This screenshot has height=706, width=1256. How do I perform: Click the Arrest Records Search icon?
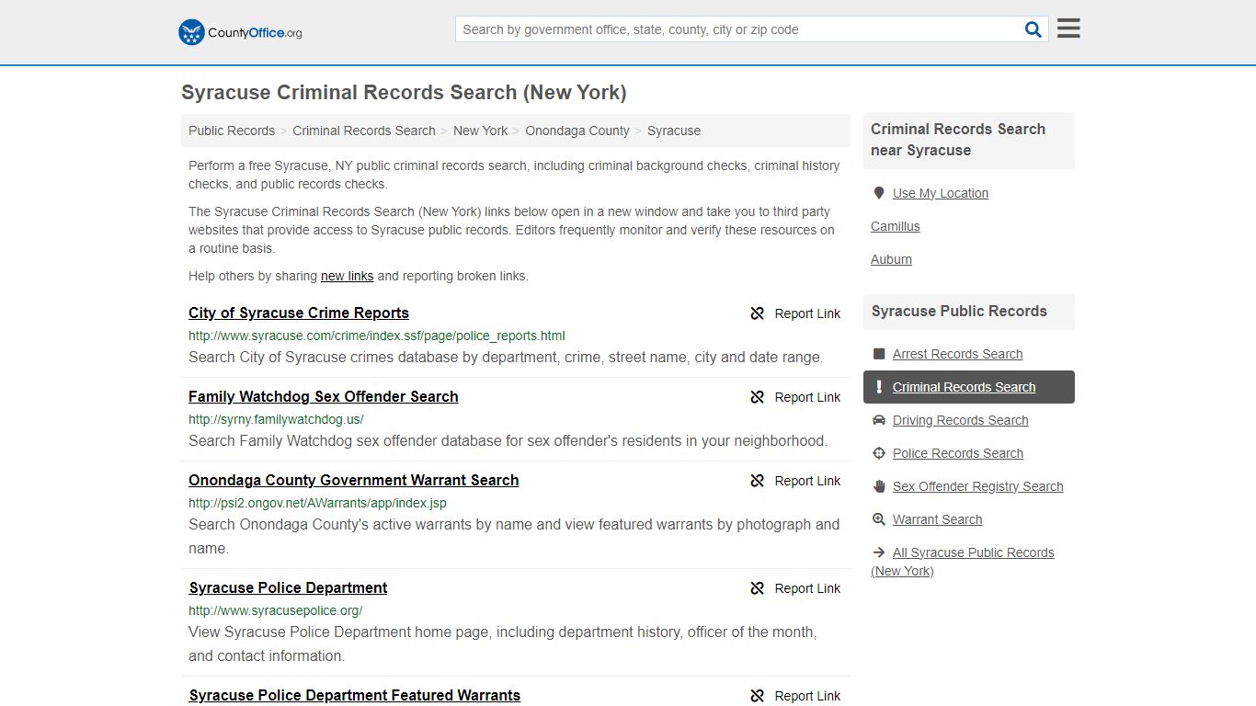(879, 354)
